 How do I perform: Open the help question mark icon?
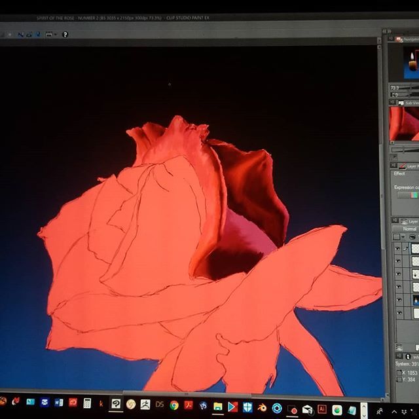click(x=65, y=35)
